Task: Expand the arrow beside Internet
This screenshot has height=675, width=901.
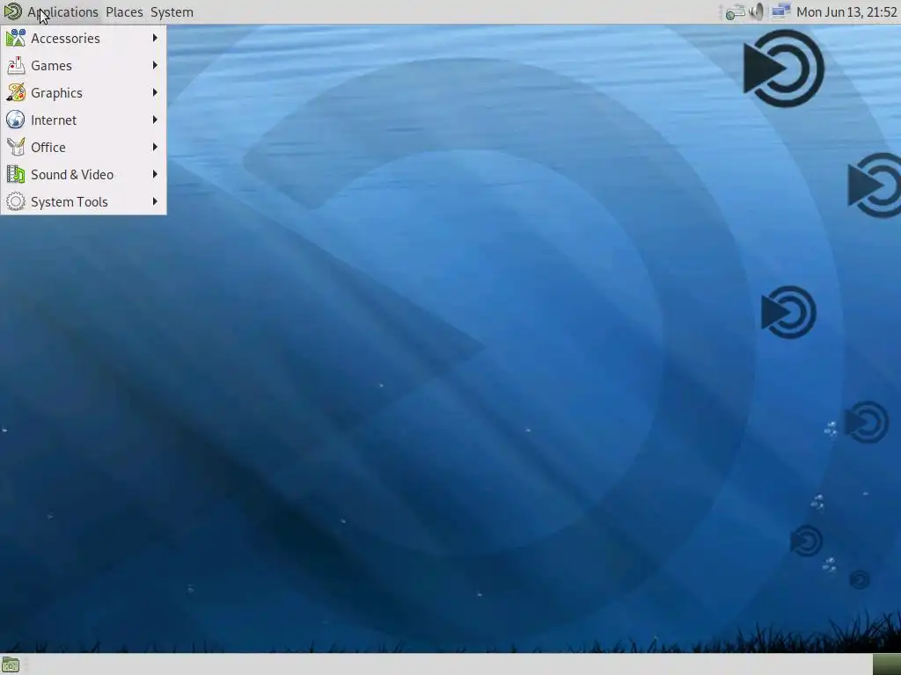Action: (x=155, y=120)
